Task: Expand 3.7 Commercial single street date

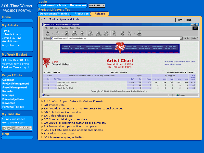Action: 42,119
